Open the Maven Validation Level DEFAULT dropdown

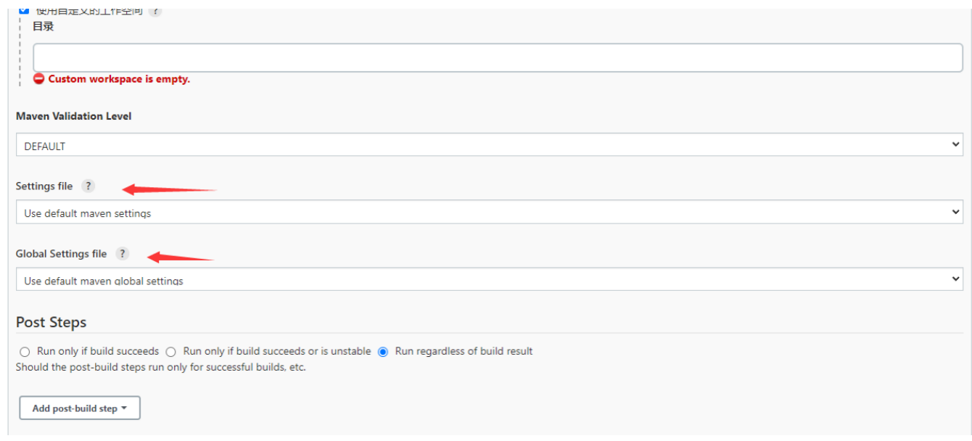click(x=490, y=145)
